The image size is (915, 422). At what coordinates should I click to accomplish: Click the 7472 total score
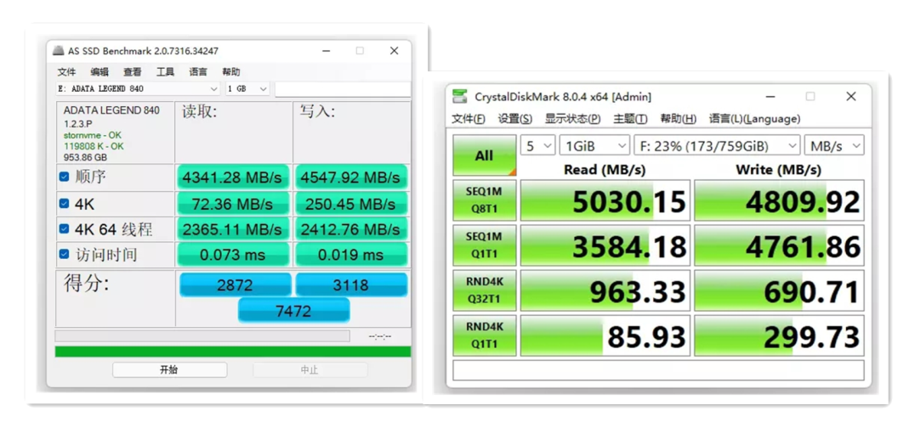point(293,310)
